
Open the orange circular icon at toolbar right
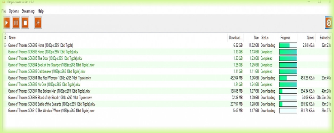[x=329, y=23]
